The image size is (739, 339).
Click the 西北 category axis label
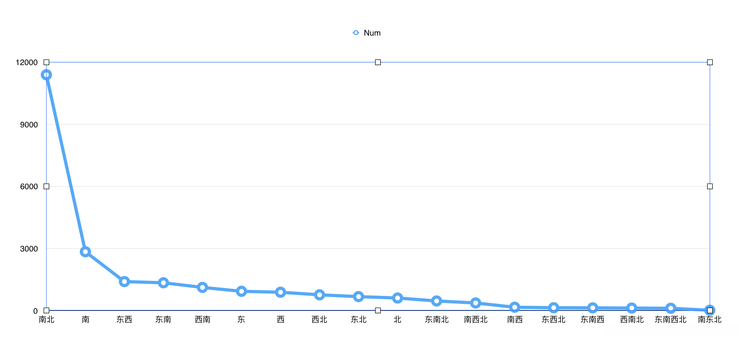(x=319, y=320)
